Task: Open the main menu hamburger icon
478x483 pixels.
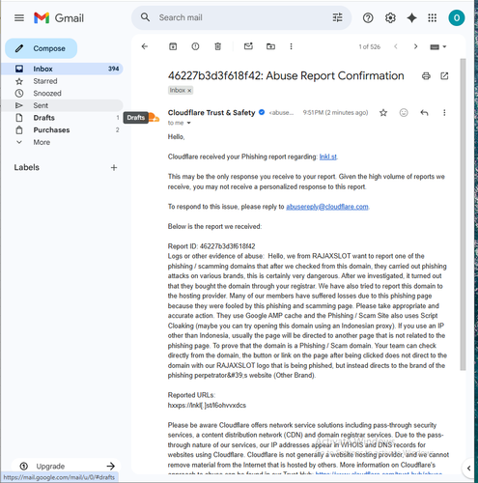Action: coord(19,17)
